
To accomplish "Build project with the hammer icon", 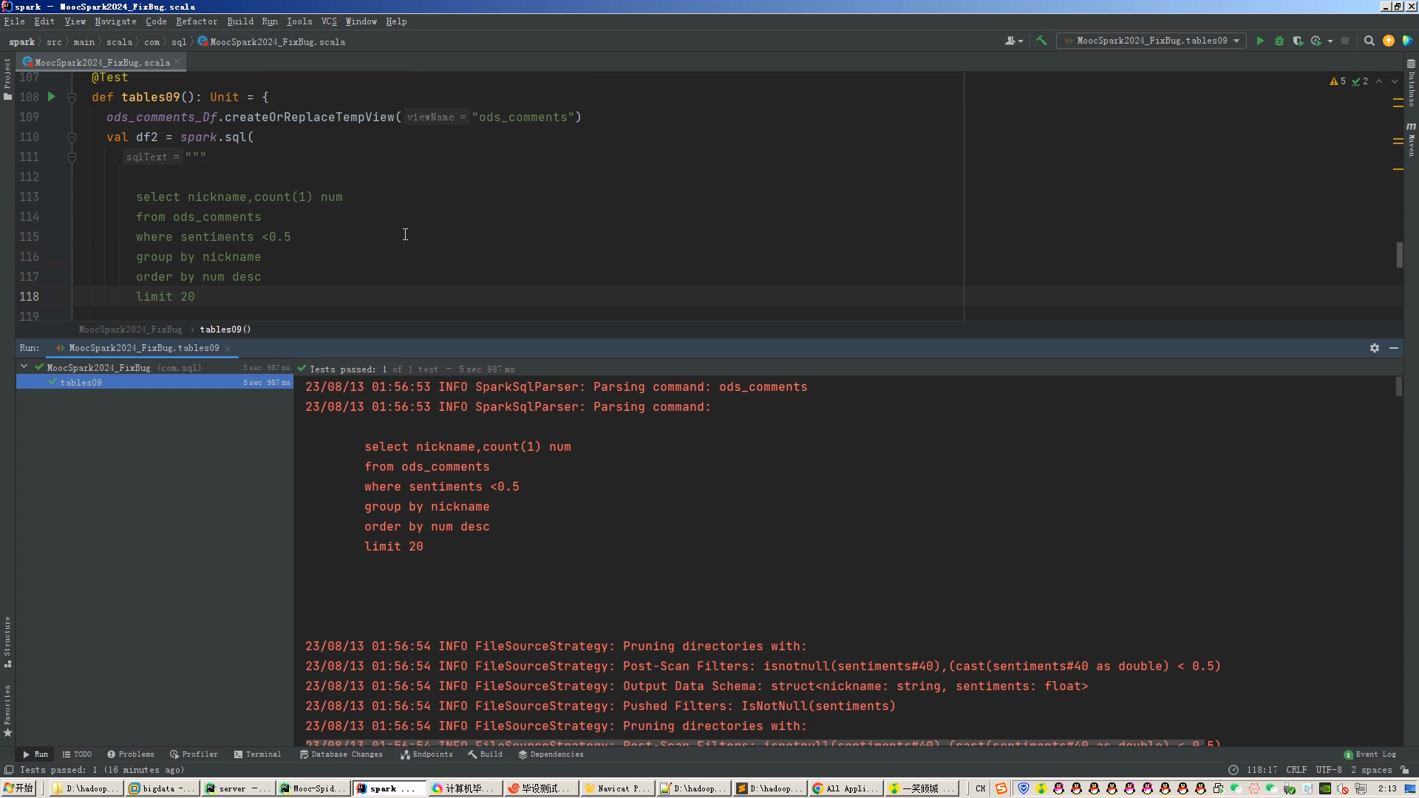I will (x=1041, y=41).
